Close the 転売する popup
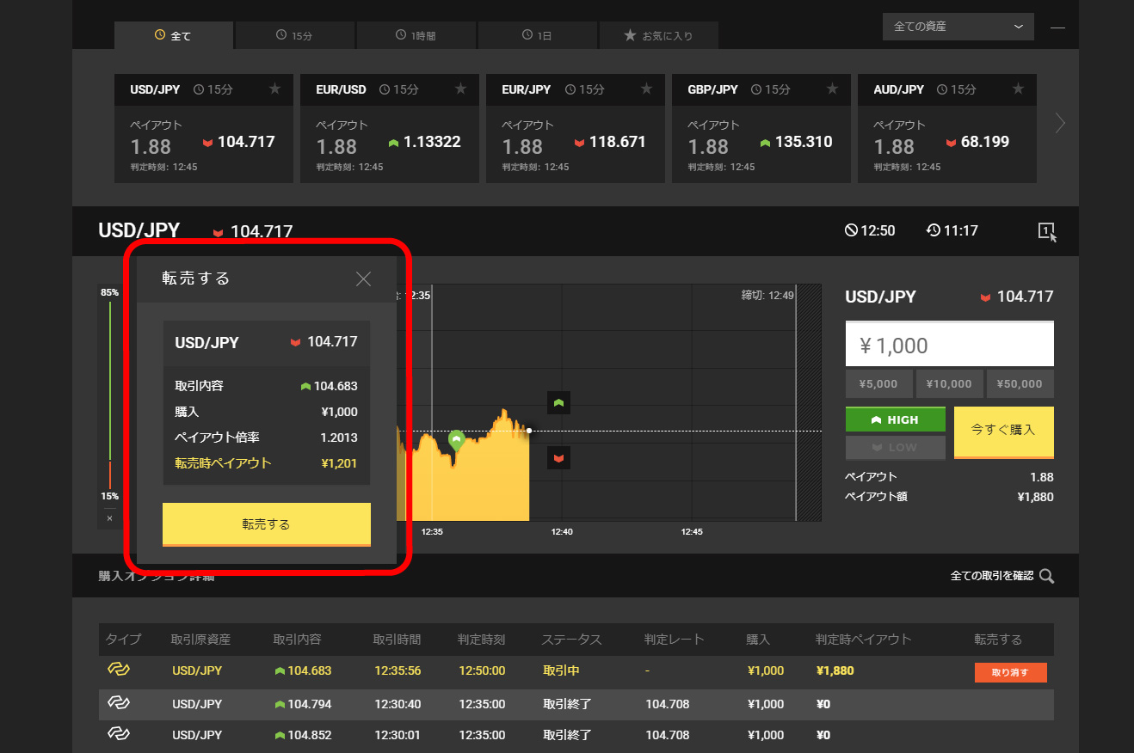The image size is (1134, 753). click(363, 279)
